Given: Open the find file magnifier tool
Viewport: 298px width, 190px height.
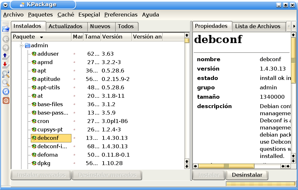Looking at the screenshot, I should (x=6, y=83).
